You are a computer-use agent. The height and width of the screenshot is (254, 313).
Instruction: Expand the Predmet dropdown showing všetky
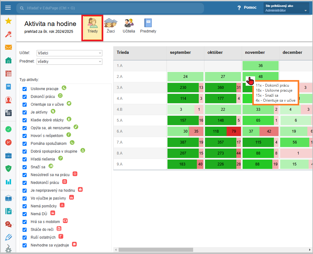pyautogui.click(x=69, y=62)
